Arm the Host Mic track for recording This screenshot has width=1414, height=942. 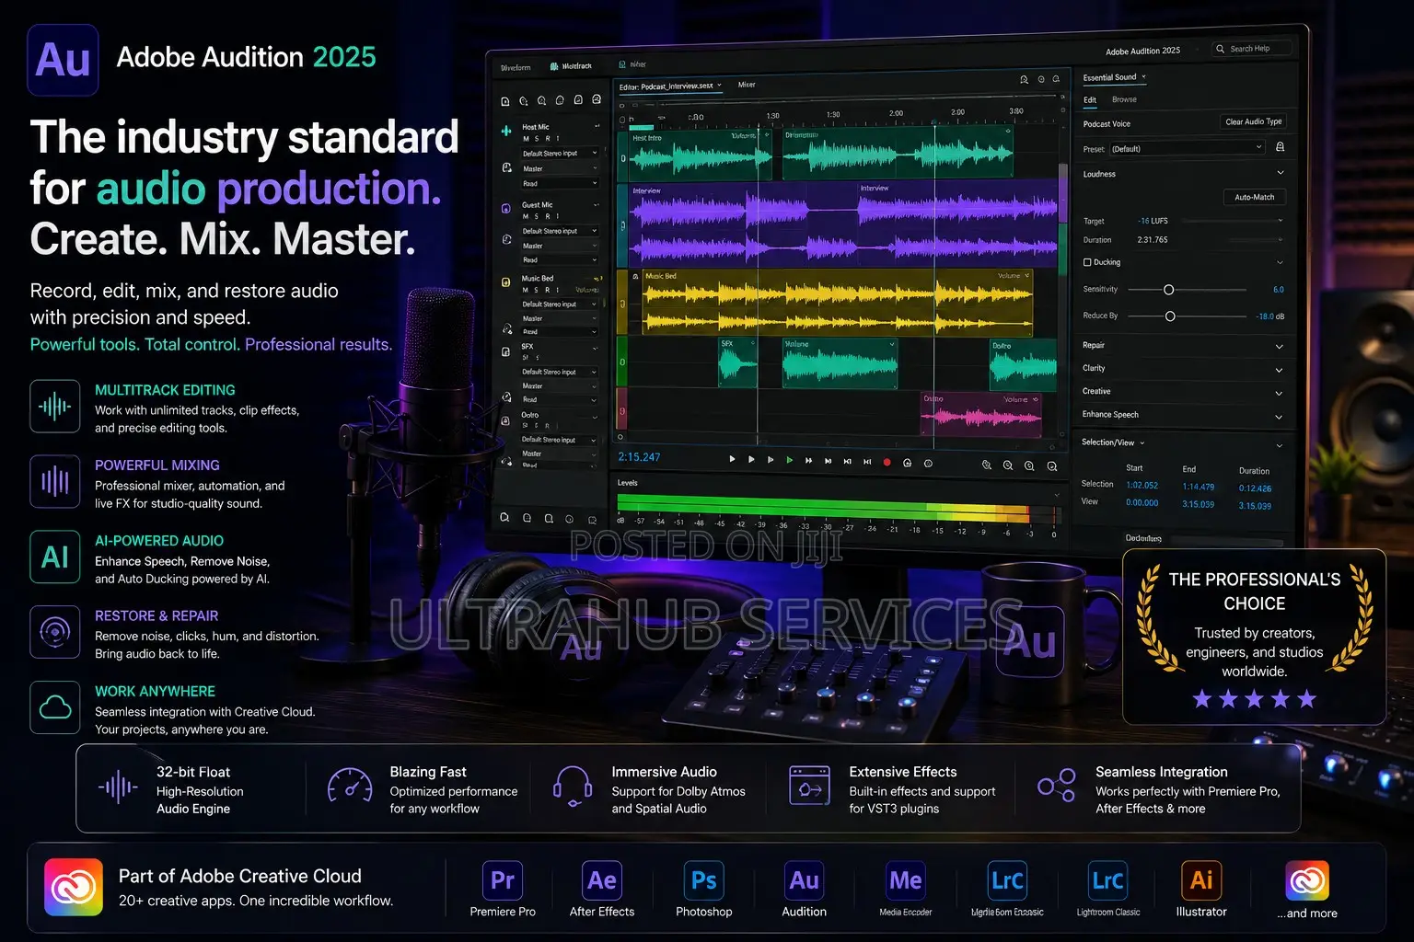click(x=547, y=139)
